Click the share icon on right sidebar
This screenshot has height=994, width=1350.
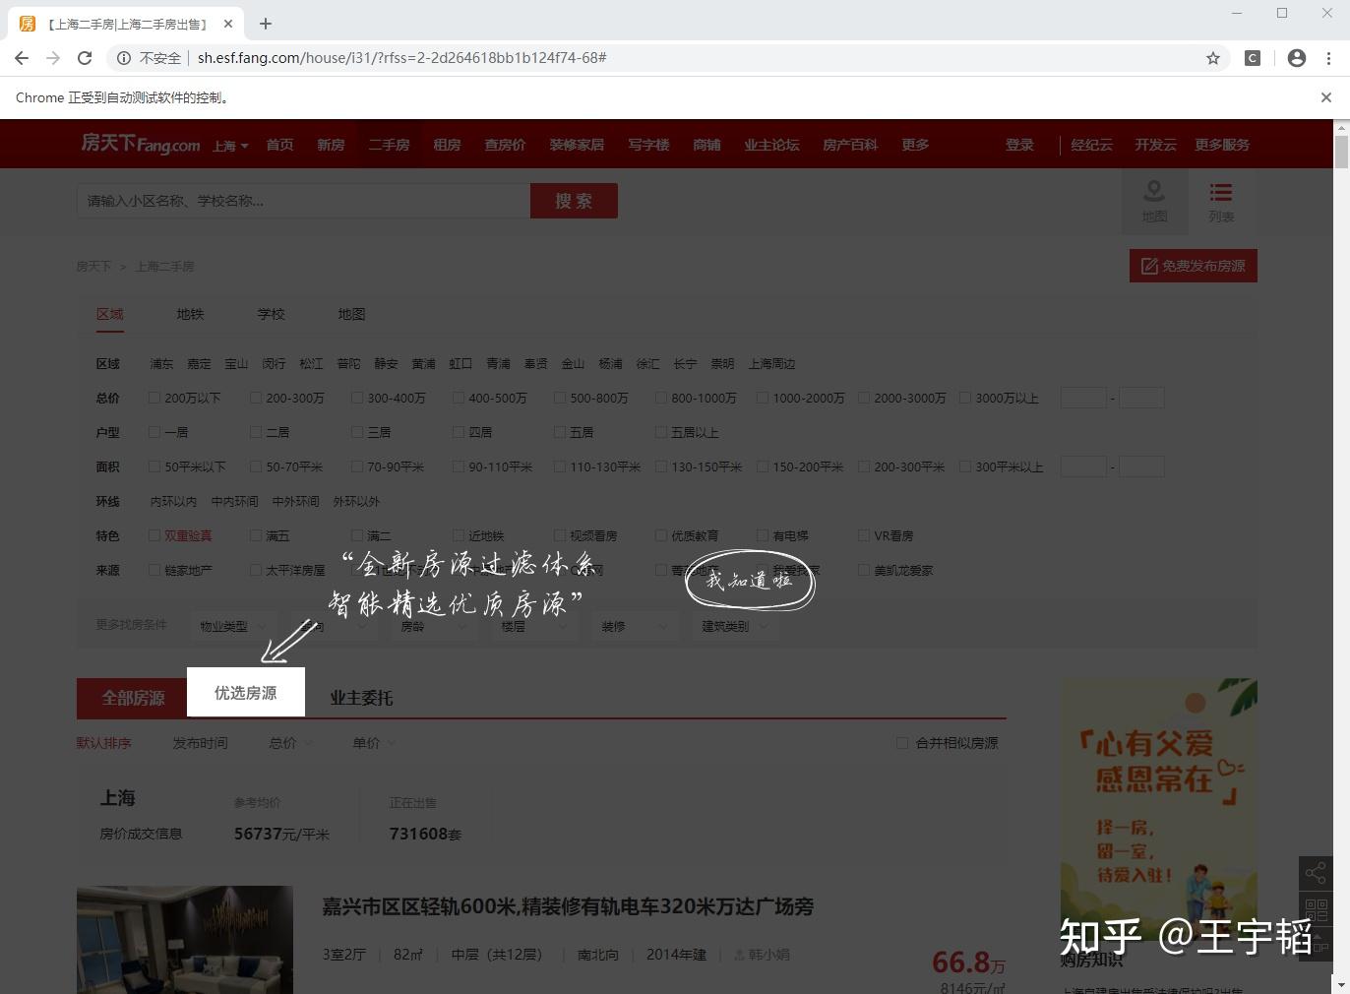(x=1316, y=872)
